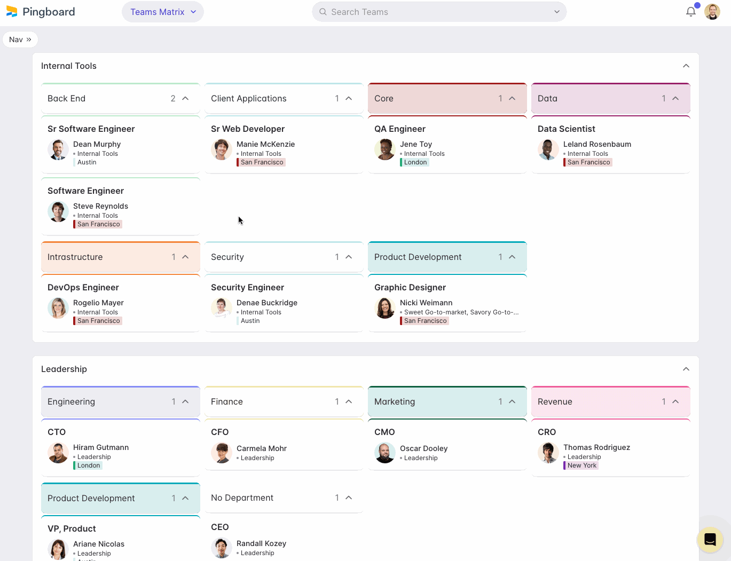Click the Data Scientist title
The height and width of the screenshot is (561, 731).
(x=566, y=129)
